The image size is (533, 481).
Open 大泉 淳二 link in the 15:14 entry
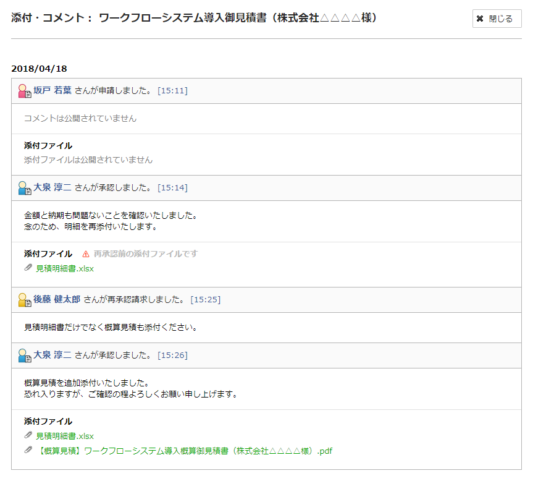52,187
